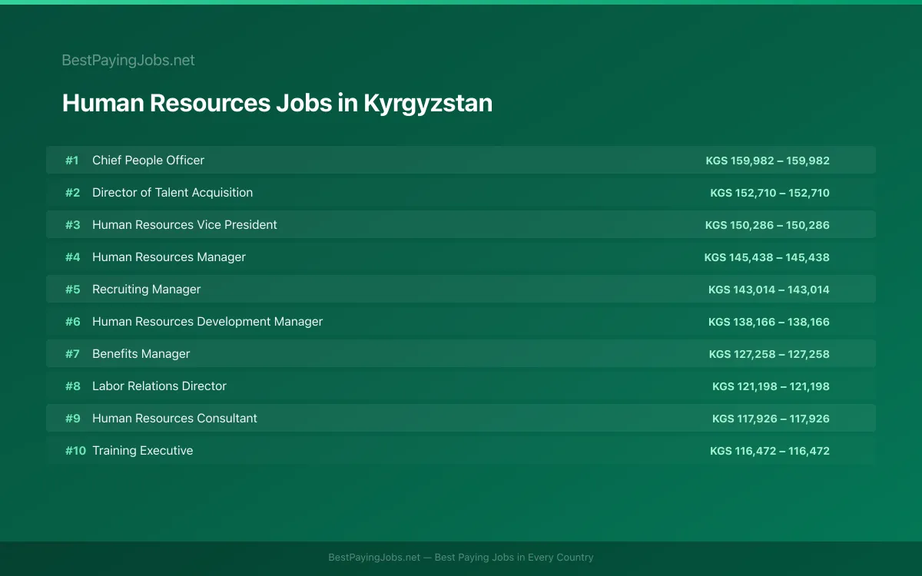Viewport: 922px width, 576px height.
Task: Select the Human Resources Consultant row
Action: [x=461, y=418]
